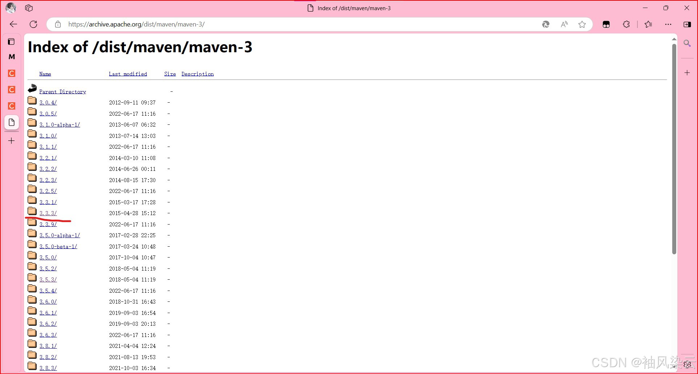Select the 2015-04-28 15:12 date text
698x374 pixels.
(x=132, y=213)
